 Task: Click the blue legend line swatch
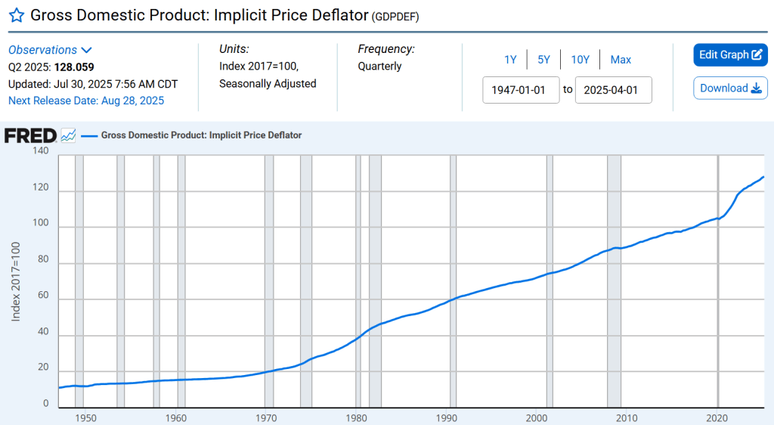click(x=89, y=136)
